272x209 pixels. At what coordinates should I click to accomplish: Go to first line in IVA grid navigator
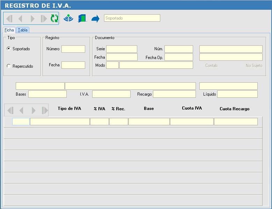point(10,110)
